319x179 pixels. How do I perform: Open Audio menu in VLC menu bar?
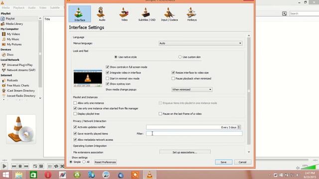click(32, 7)
